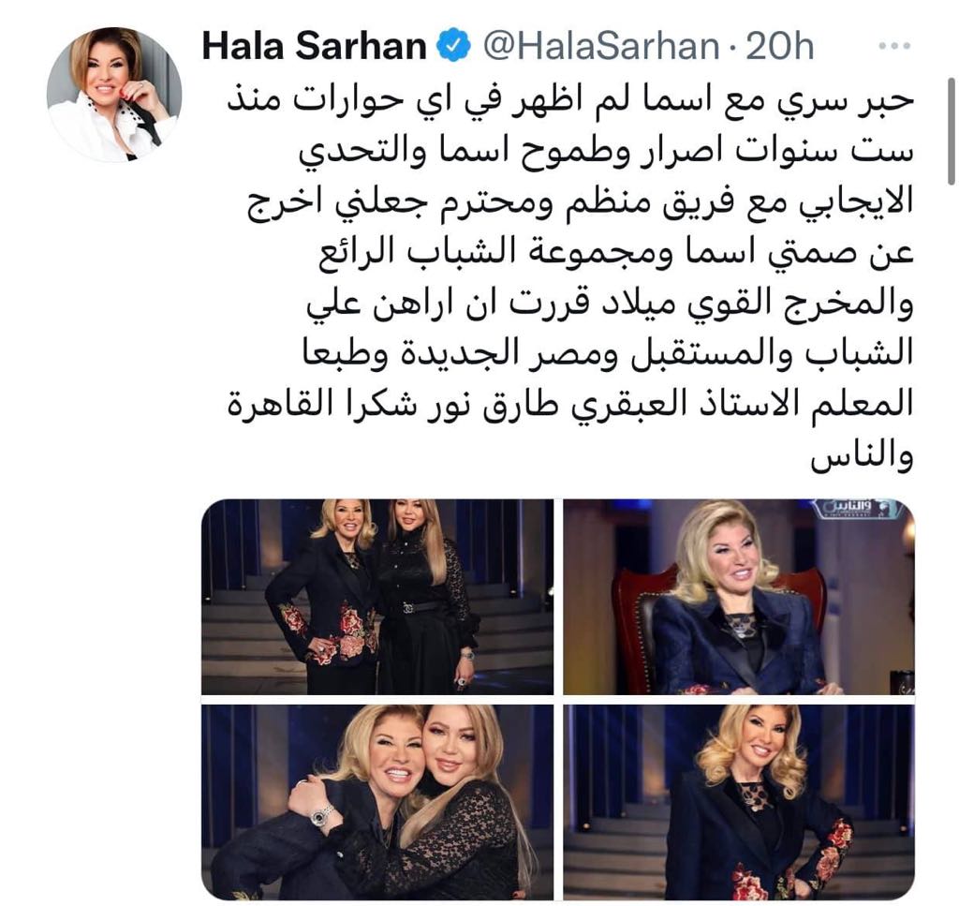Viewport: 959px width, 906px height.
Task: Open top-left photo of two women standing
Action: point(377,597)
